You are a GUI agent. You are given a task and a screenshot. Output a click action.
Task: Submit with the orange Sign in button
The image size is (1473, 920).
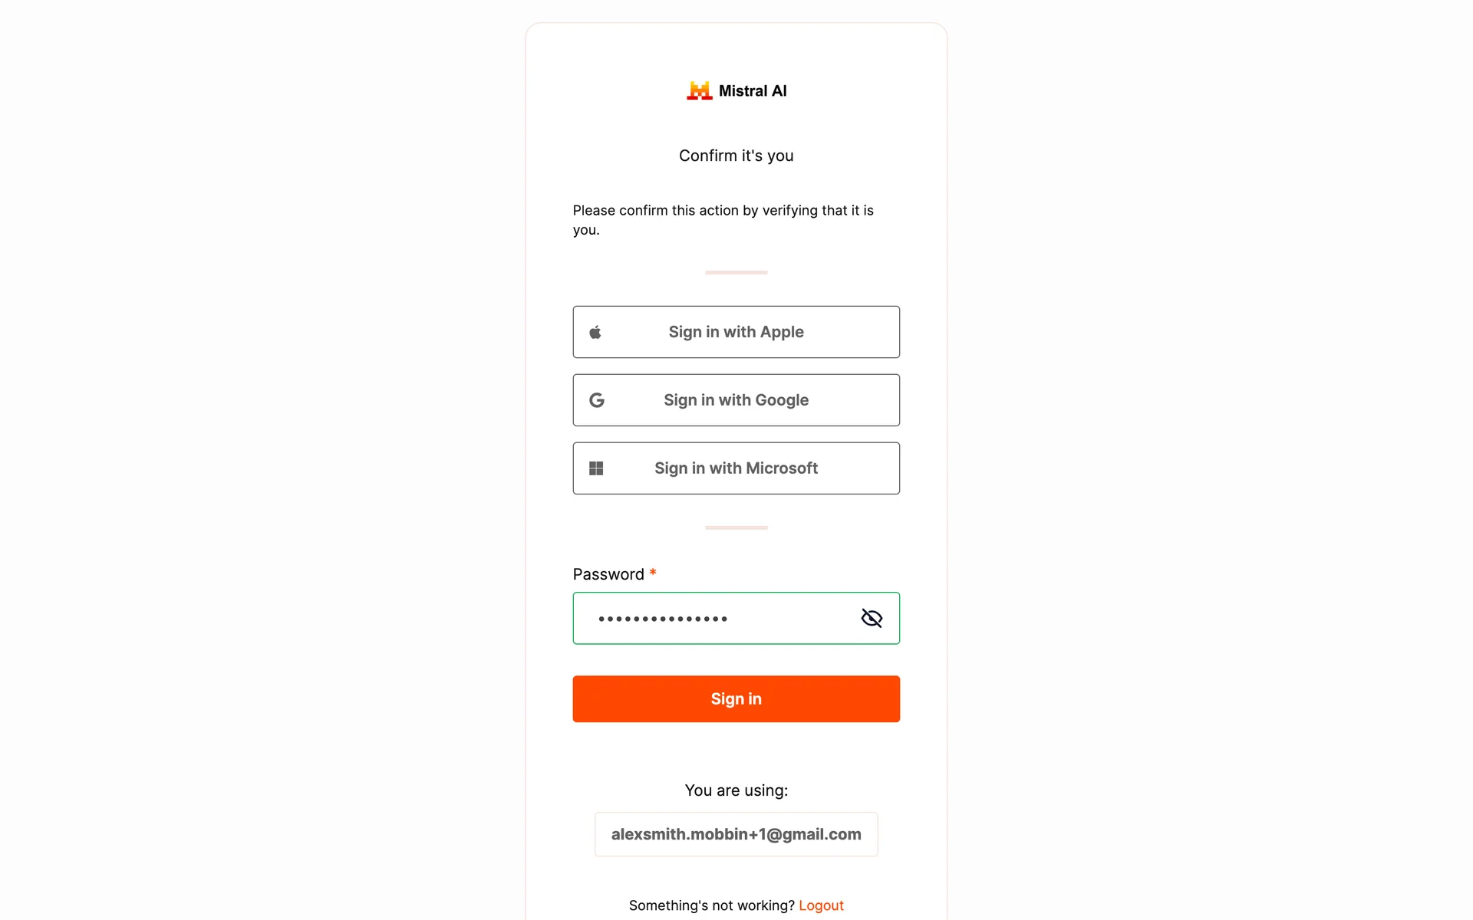[736, 698]
